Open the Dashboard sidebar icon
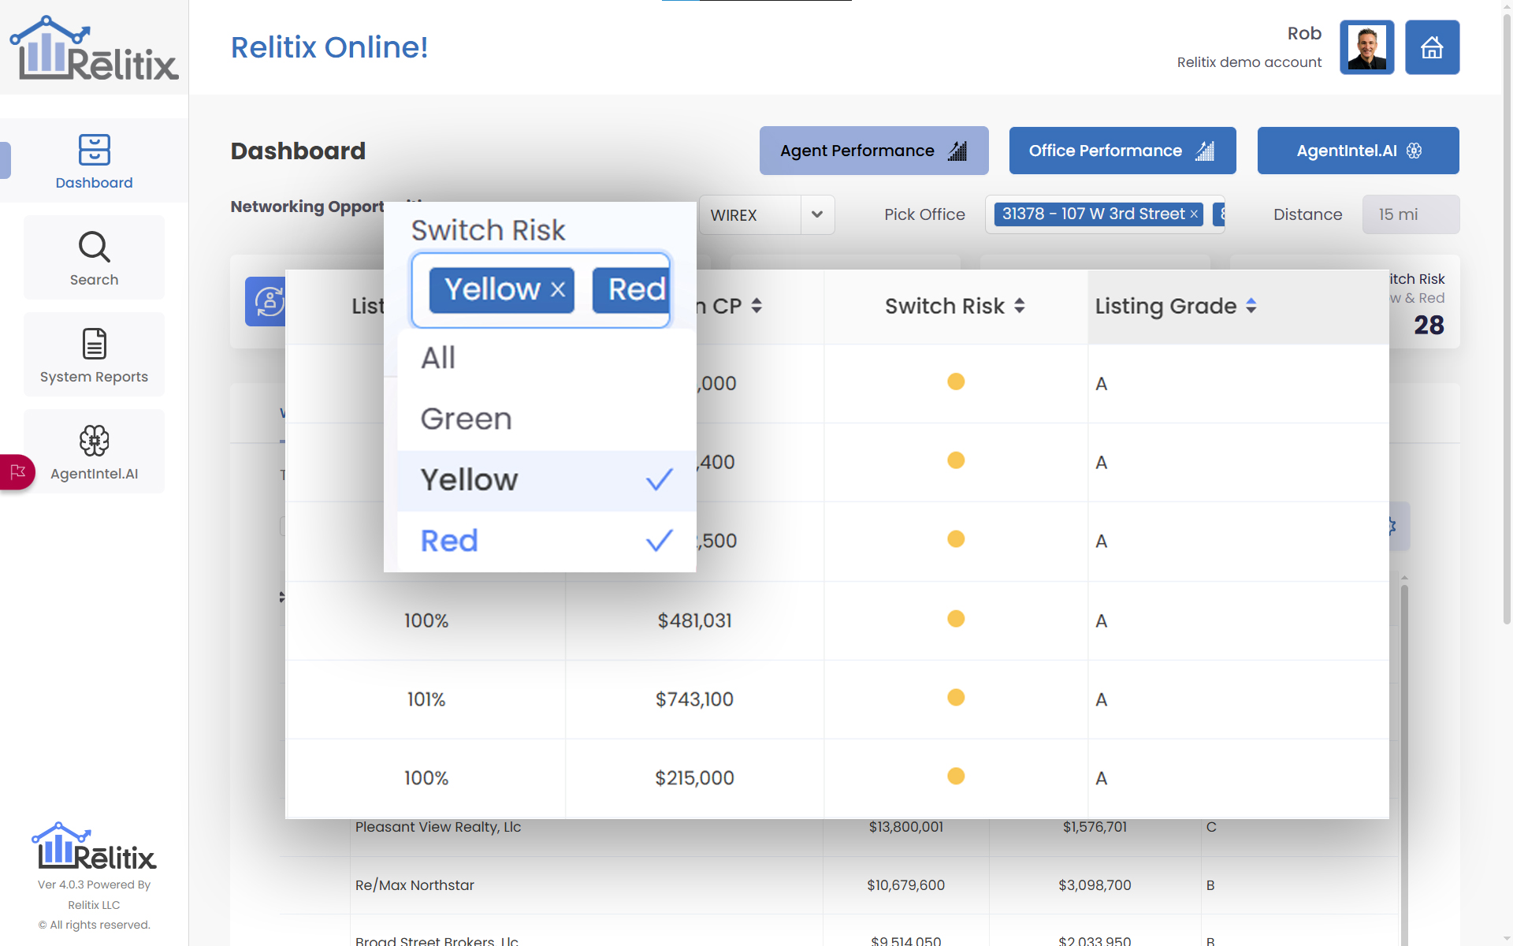Image resolution: width=1513 pixels, height=946 pixels. pyautogui.click(x=94, y=150)
